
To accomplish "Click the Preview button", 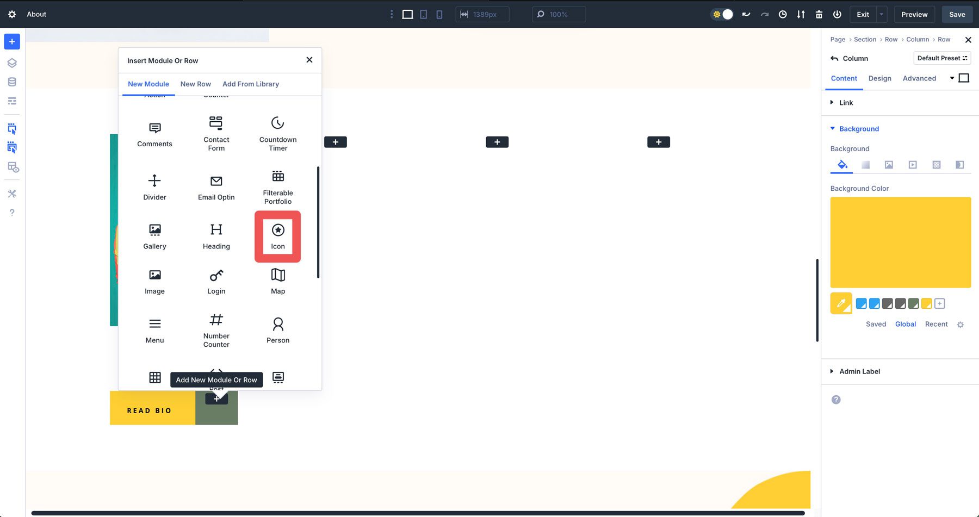I will click(x=914, y=14).
